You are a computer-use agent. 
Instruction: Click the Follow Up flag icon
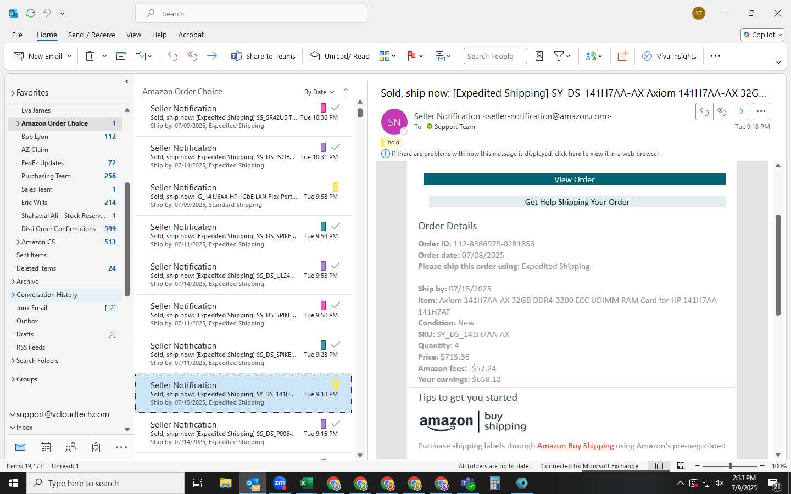411,56
